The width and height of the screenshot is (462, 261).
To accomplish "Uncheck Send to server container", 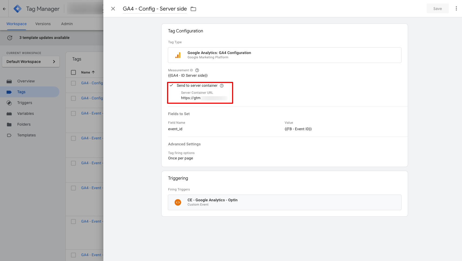I will (x=172, y=85).
